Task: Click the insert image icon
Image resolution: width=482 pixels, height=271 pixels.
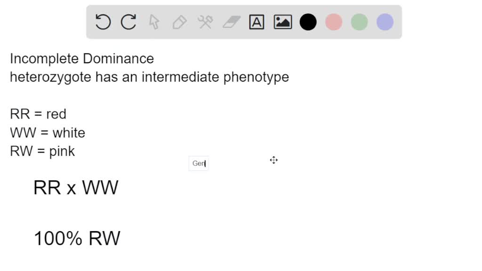Action: (x=282, y=22)
